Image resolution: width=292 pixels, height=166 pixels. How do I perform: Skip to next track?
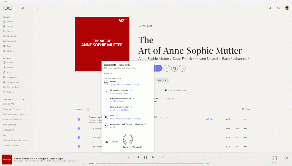click(153, 157)
